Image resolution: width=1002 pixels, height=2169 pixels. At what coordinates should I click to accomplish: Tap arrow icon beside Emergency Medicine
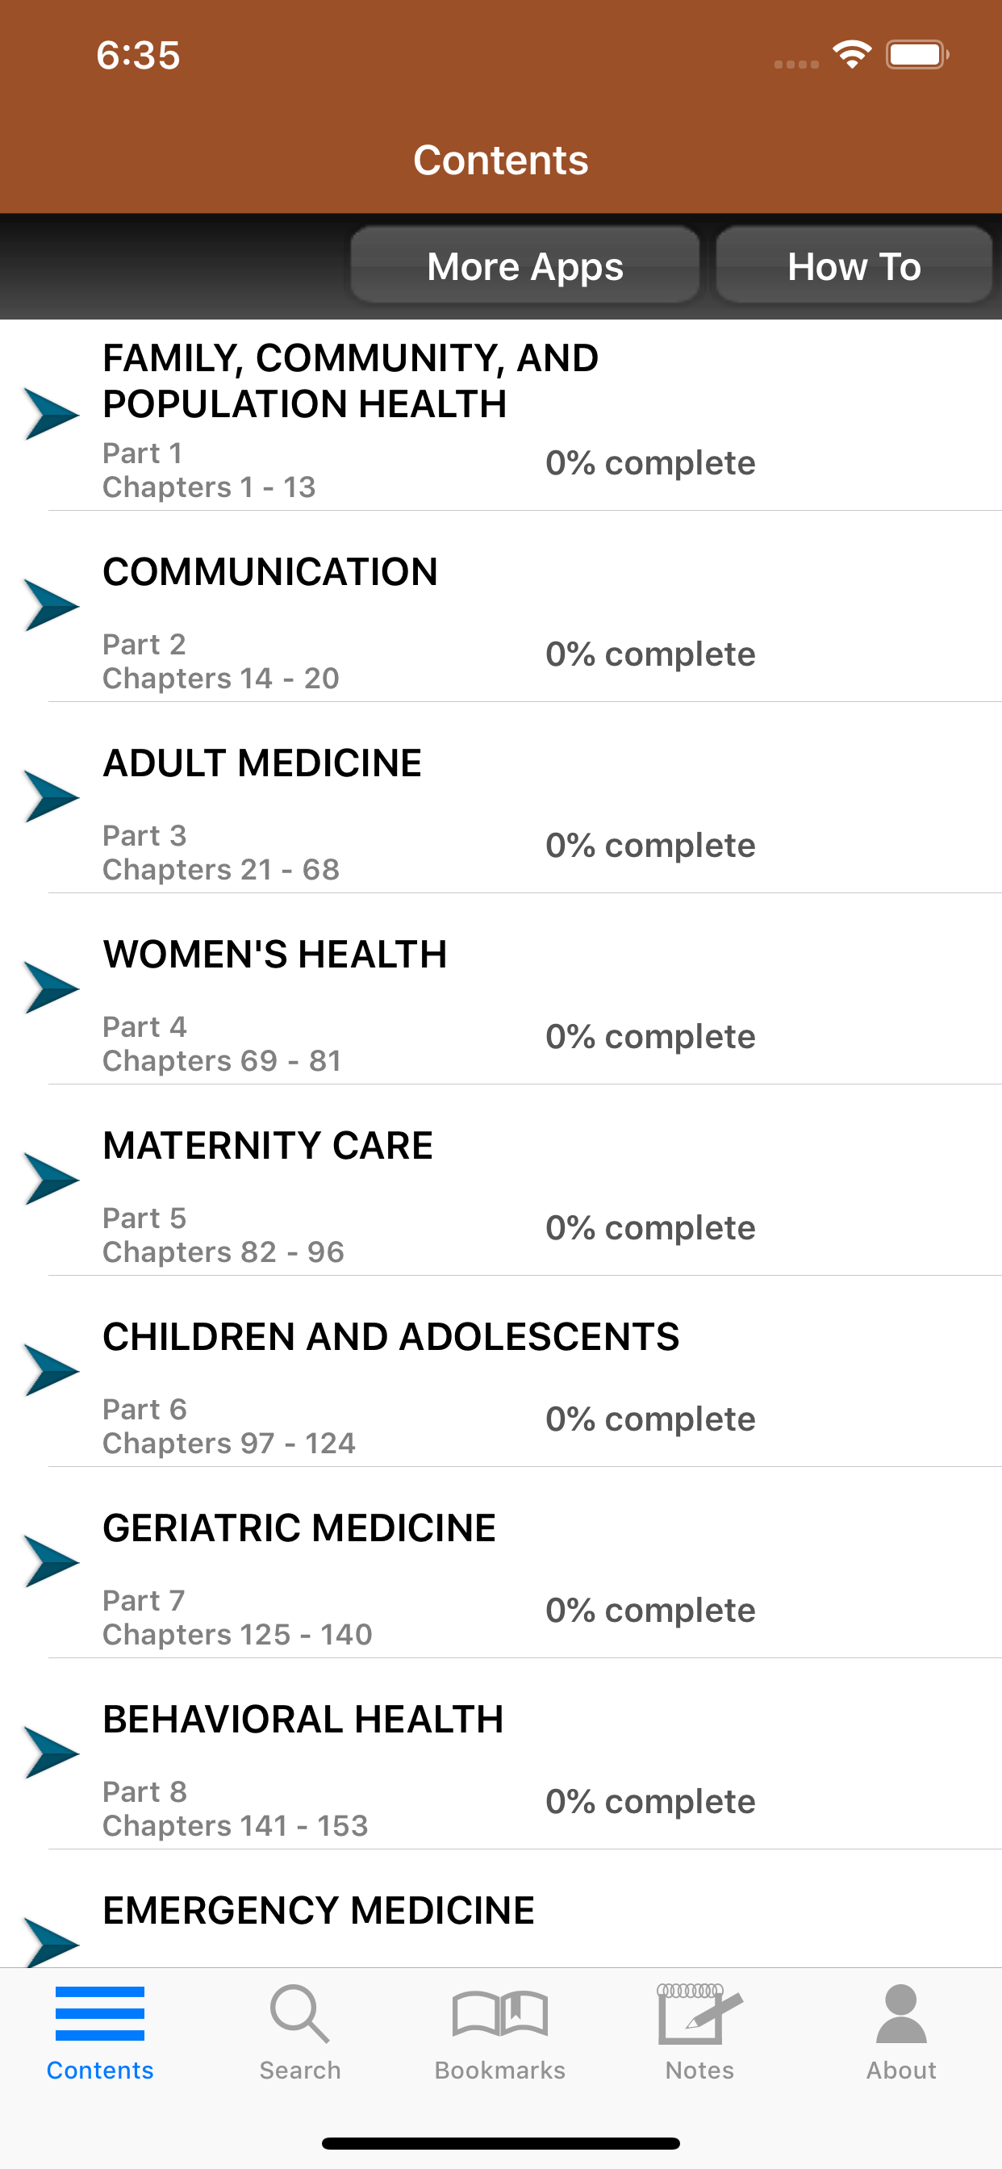52,1941
